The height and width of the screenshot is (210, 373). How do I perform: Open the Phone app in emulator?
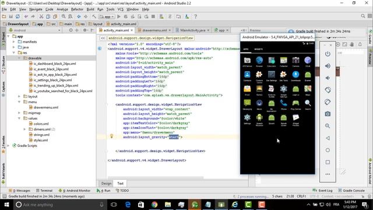284,104
